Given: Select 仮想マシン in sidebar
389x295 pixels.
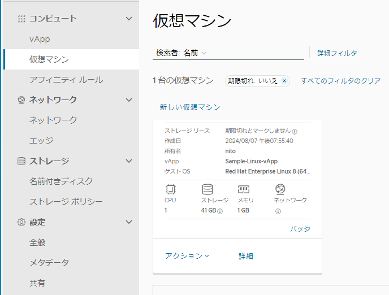Looking at the screenshot, I should point(71,59).
